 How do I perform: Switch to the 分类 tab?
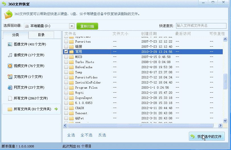click(x=16, y=35)
